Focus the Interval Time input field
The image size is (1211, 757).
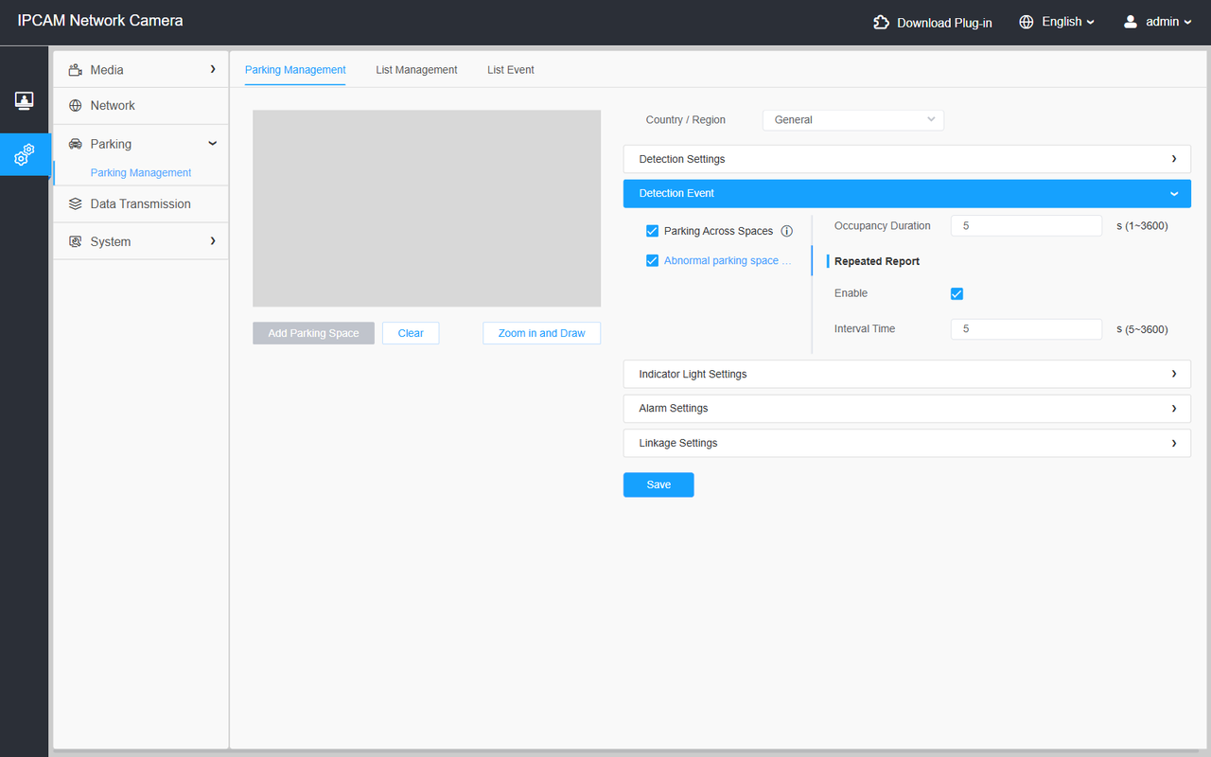click(x=1027, y=329)
